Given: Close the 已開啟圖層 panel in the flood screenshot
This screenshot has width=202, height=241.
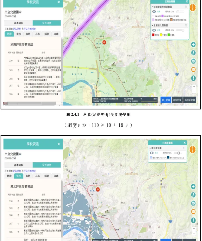Looking at the screenshot, I should tap(185, 143).
